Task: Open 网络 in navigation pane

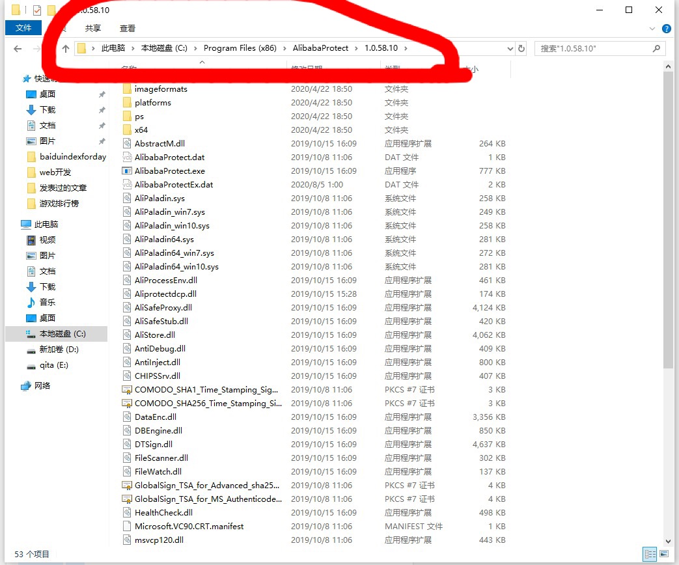Action: coord(42,385)
